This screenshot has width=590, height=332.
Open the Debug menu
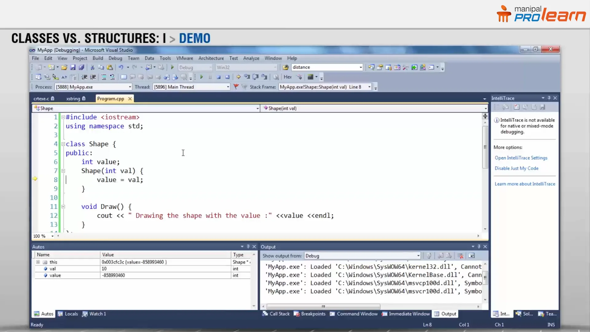pos(115,58)
